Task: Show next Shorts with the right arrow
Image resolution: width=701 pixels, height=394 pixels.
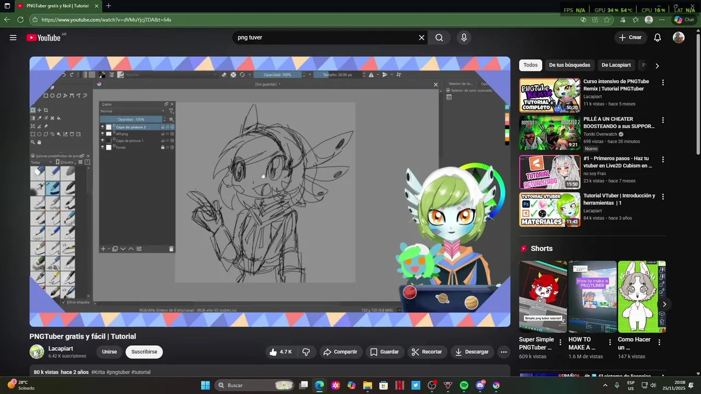Action: click(x=664, y=304)
